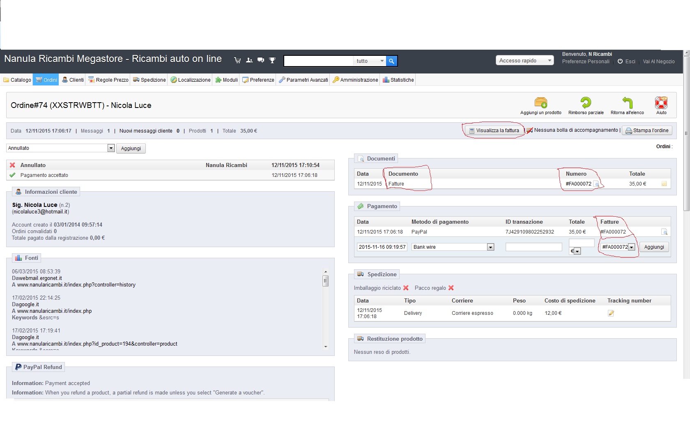
Task: Open the Spedizione menu tab
Action: point(149,80)
